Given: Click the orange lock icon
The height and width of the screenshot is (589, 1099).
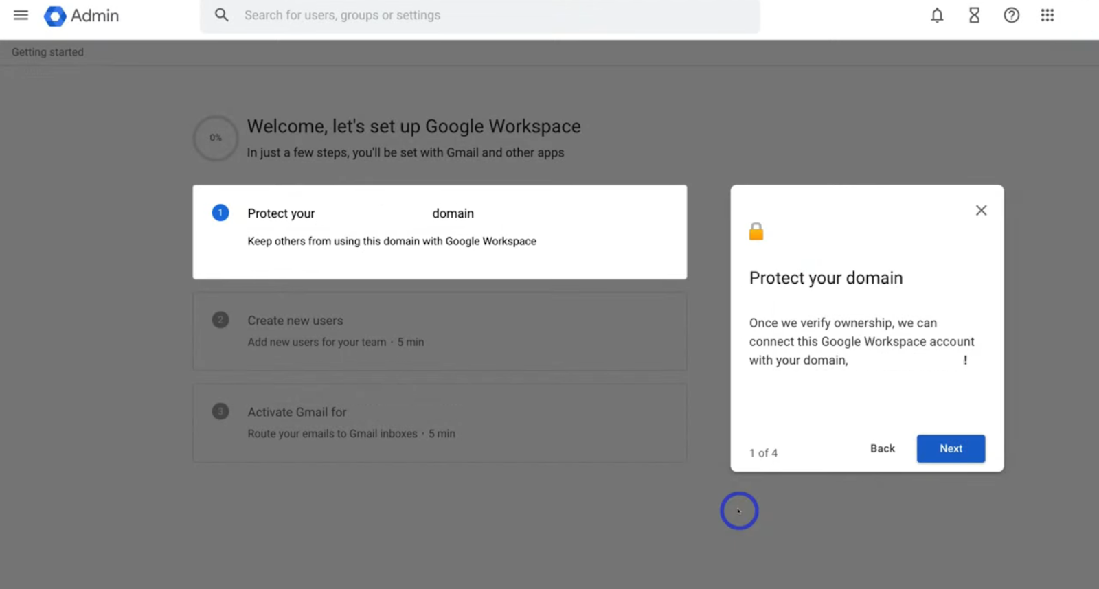Looking at the screenshot, I should tap(756, 231).
